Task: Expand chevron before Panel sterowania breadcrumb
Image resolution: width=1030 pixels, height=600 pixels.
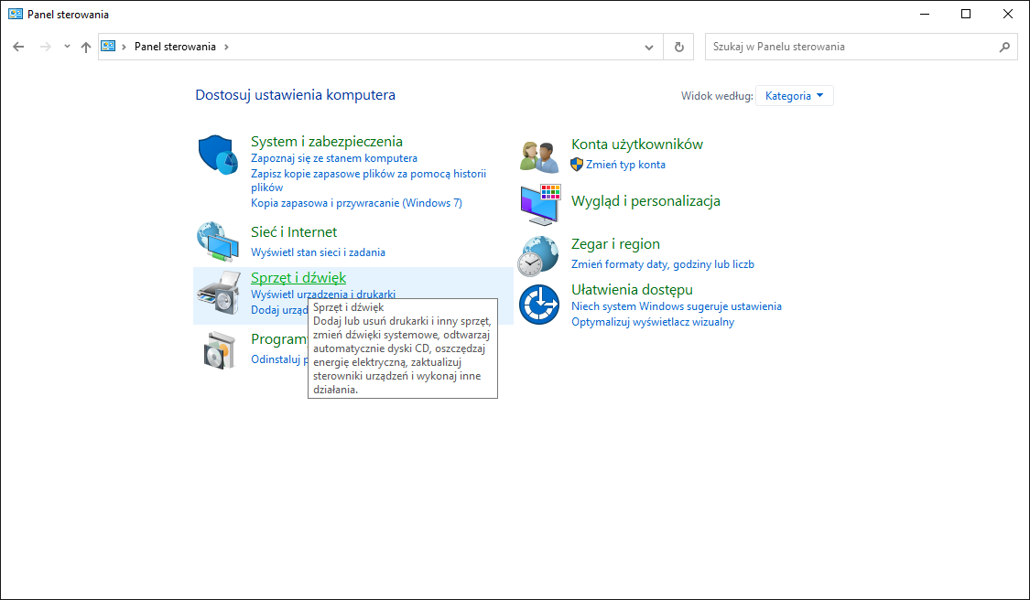Action: click(x=125, y=47)
